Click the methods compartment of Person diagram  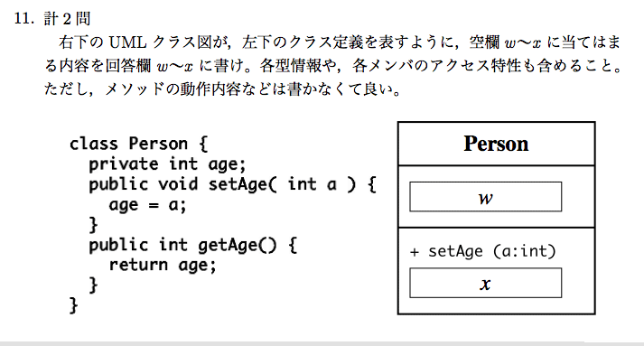(x=496, y=271)
